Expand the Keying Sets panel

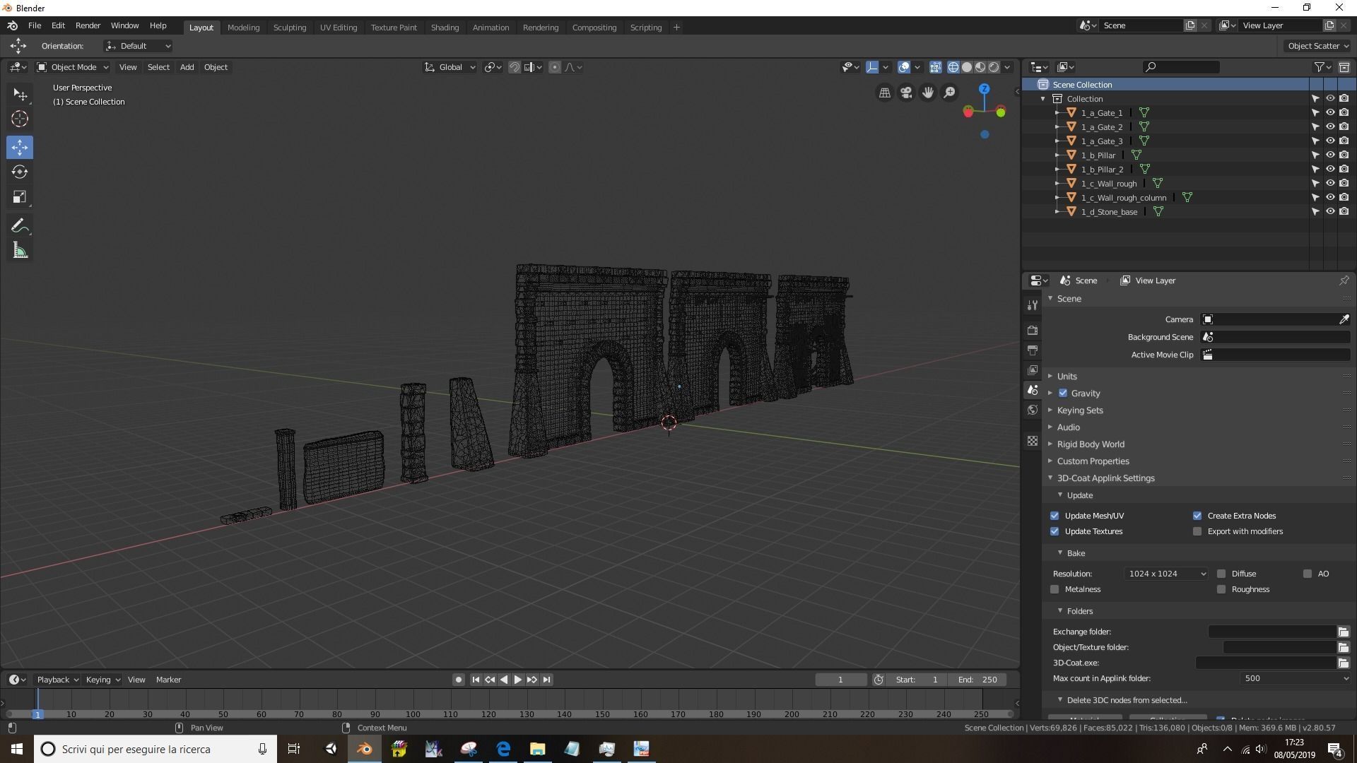tap(1079, 410)
